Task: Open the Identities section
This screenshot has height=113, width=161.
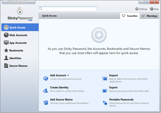Action: coord(20,58)
